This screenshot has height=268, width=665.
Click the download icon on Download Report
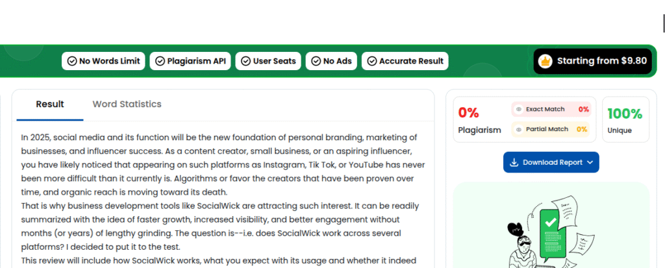[514, 162]
